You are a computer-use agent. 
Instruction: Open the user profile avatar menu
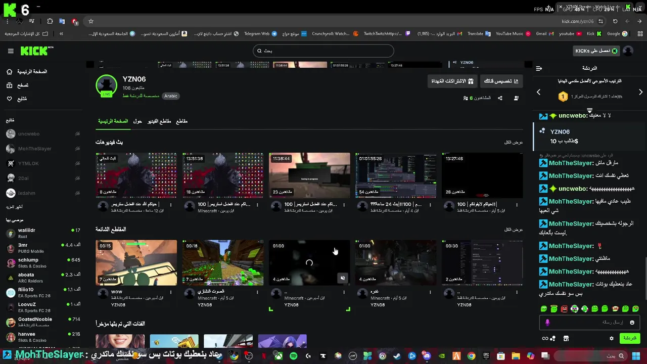628,51
